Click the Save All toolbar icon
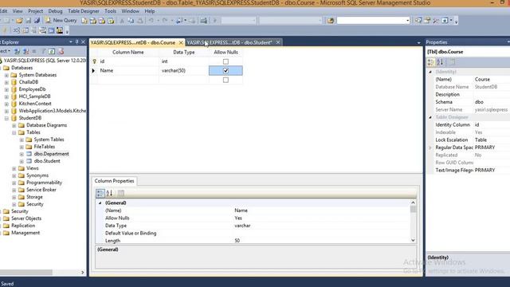 (x=37, y=21)
